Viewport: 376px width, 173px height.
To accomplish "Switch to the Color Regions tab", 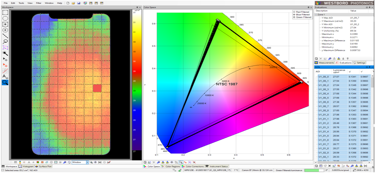I will (171, 166).
